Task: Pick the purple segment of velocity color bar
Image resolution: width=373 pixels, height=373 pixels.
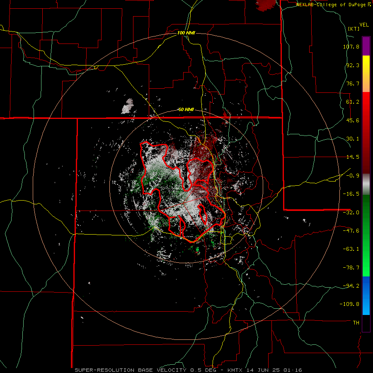Action: pyautogui.click(x=366, y=46)
